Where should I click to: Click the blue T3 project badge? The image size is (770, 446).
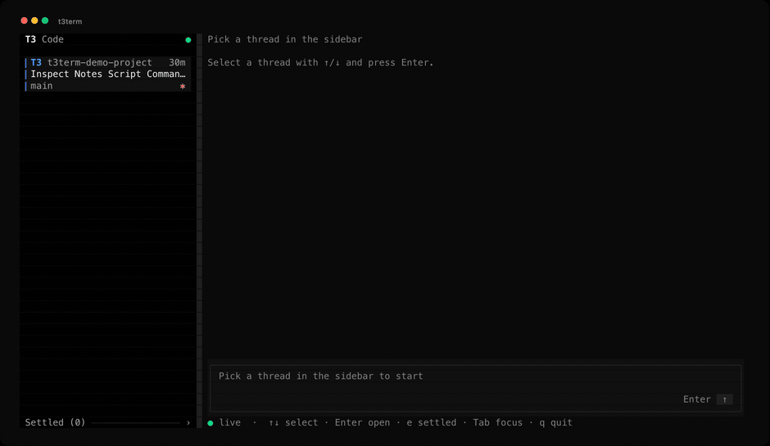pos(36,62)
